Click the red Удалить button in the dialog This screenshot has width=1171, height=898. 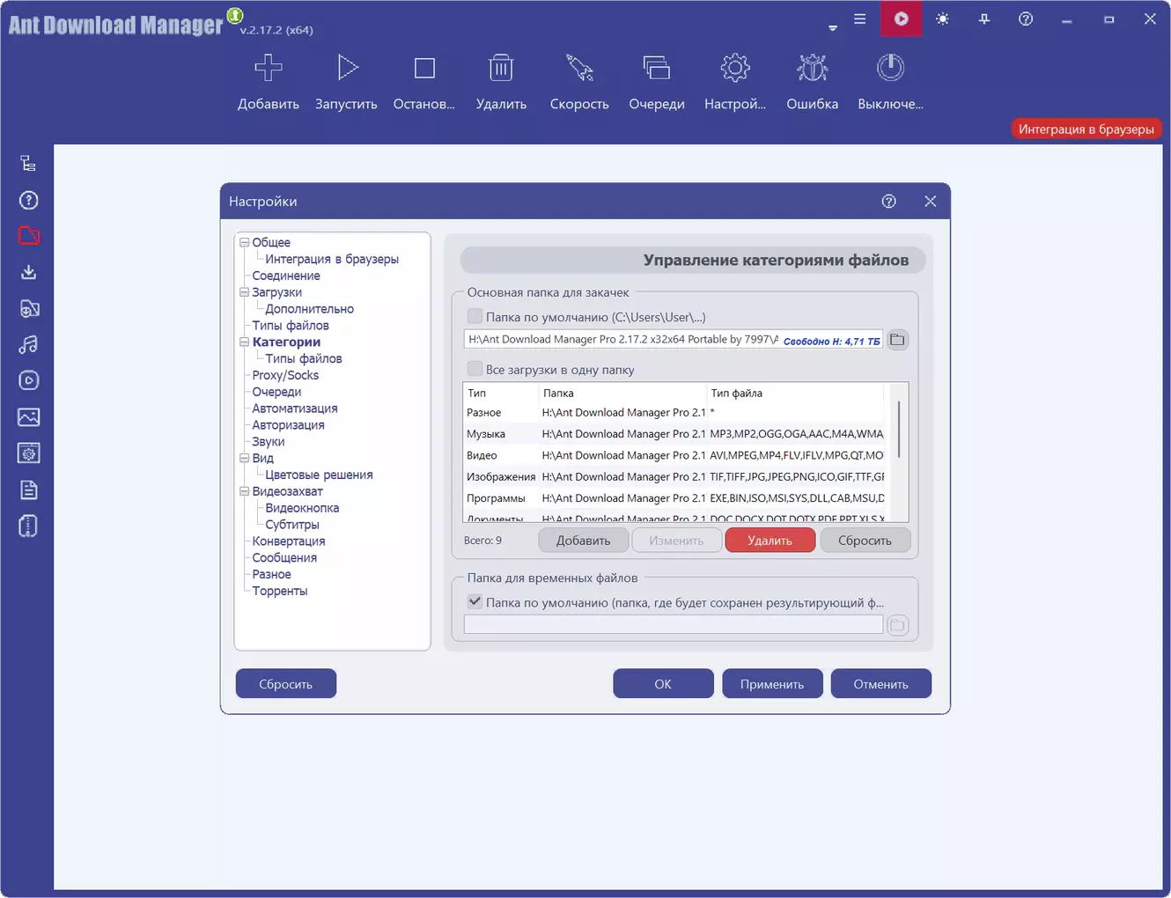[770, 541]
